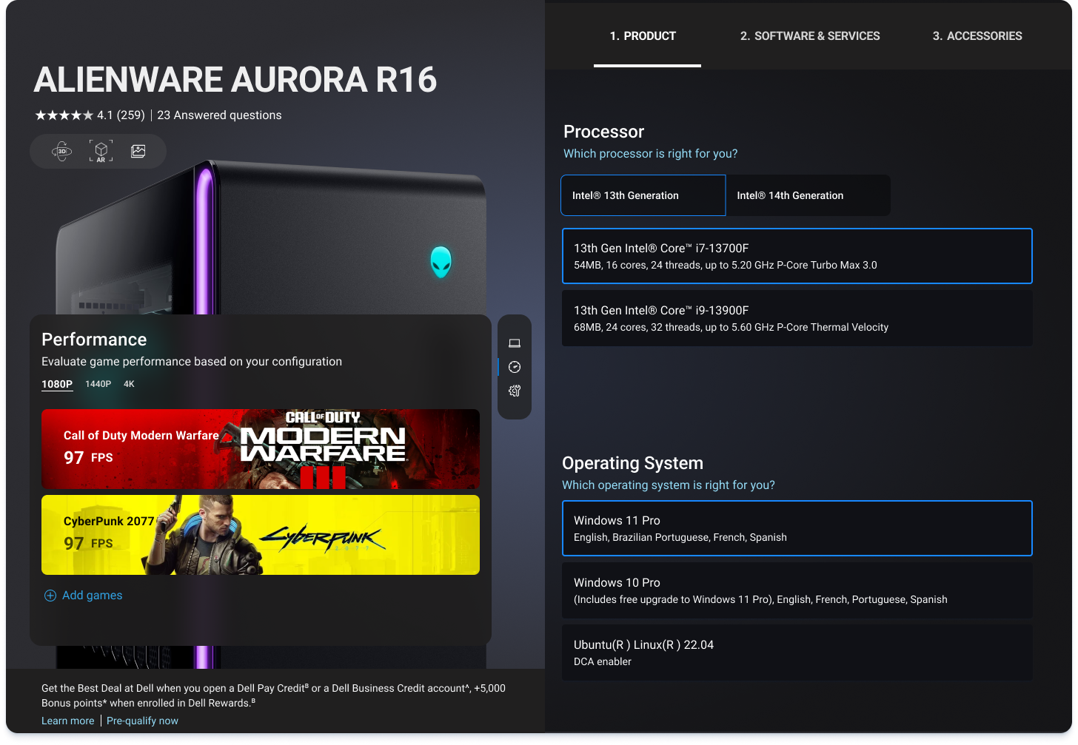Click the 'Evaluate game performance' description text

[192, 362]
